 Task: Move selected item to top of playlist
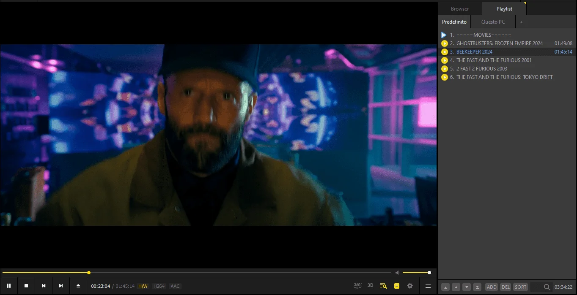(x=445, y=287)
